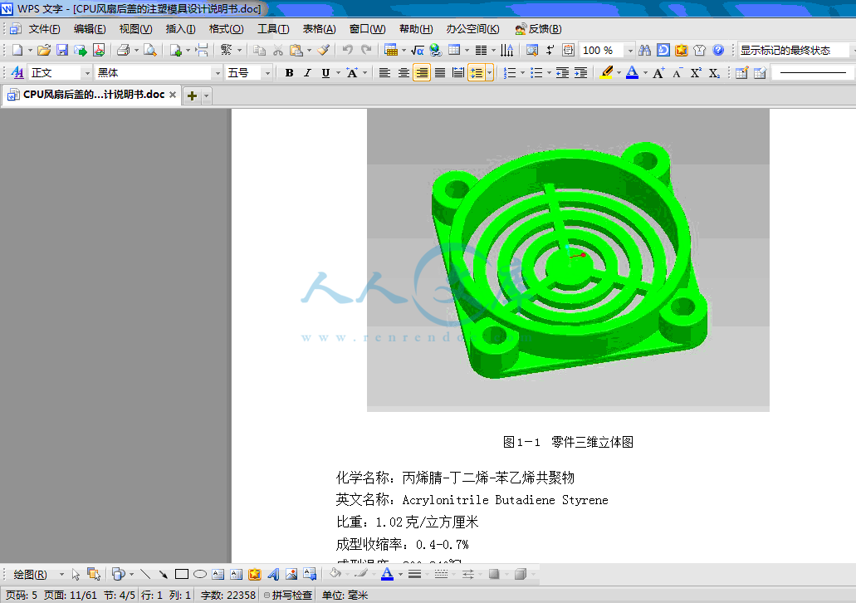This screenshot has height=603, width=856.
Task: Open help with the blue question mark icon
Action: click(718, 50)
